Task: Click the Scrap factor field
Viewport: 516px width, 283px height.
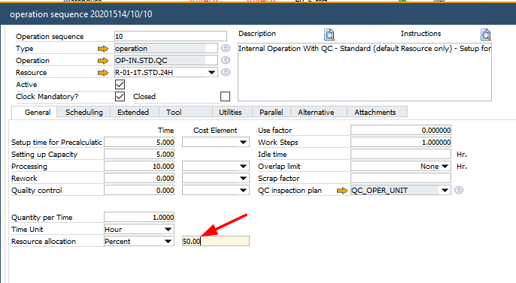Action: (401, 178)
